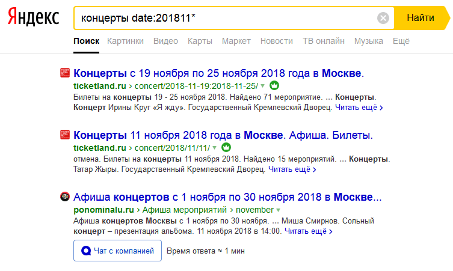Click the Чат с компанией button
453x271 pixels.
click(x=117, y=251)
